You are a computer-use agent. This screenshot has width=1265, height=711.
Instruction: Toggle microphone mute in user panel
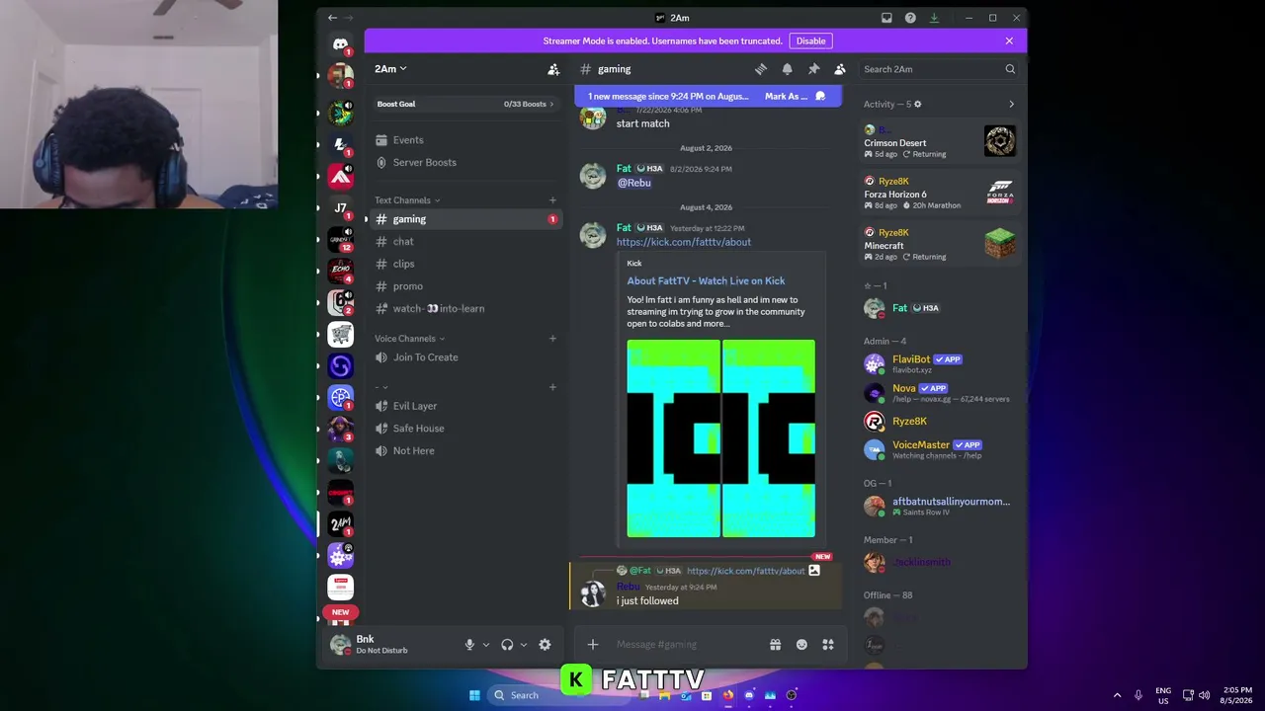coord(469,645)
